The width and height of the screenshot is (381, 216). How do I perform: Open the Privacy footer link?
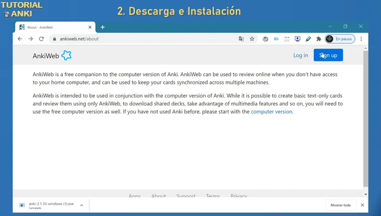[x=239, y=196]
